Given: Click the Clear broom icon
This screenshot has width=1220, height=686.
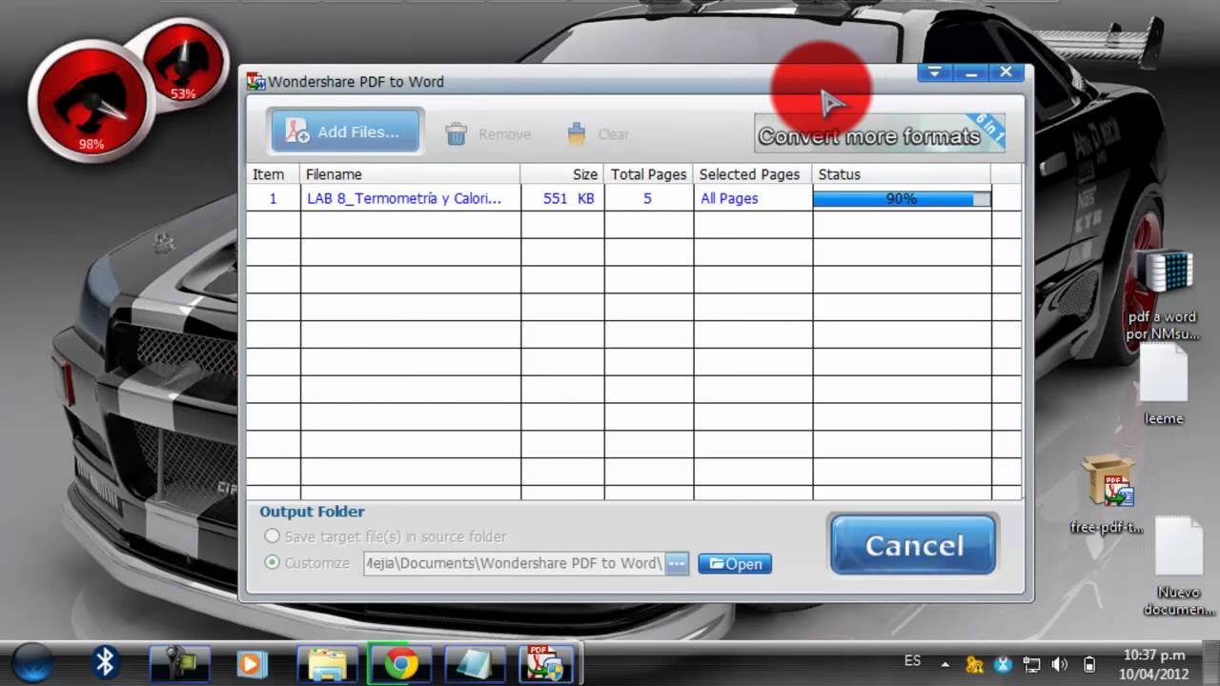Looking at the screenshot, I should click(577, 133).
